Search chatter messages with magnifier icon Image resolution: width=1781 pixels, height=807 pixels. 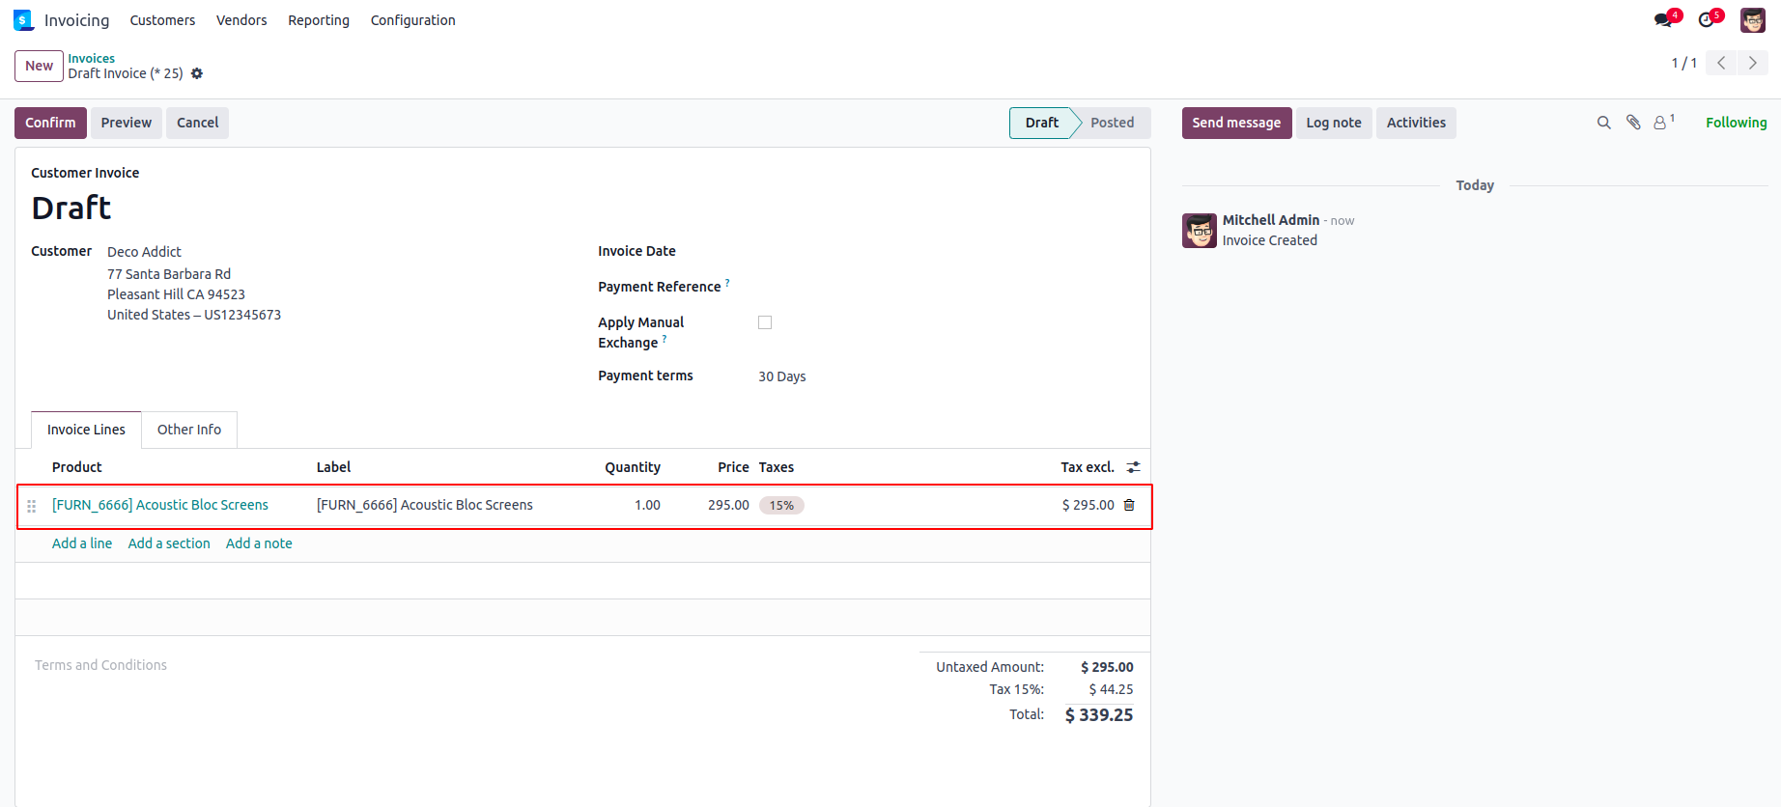[x=1603, y=123]
